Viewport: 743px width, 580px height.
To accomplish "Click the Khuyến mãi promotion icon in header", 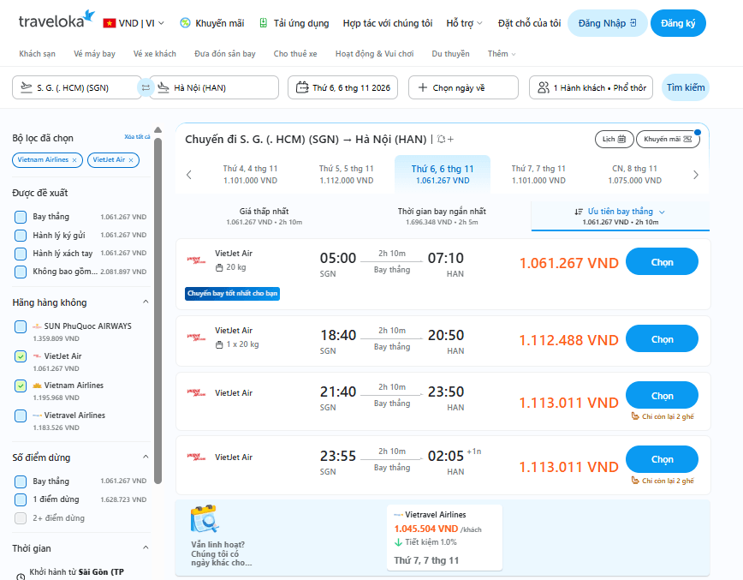I will tap(185, 23).
